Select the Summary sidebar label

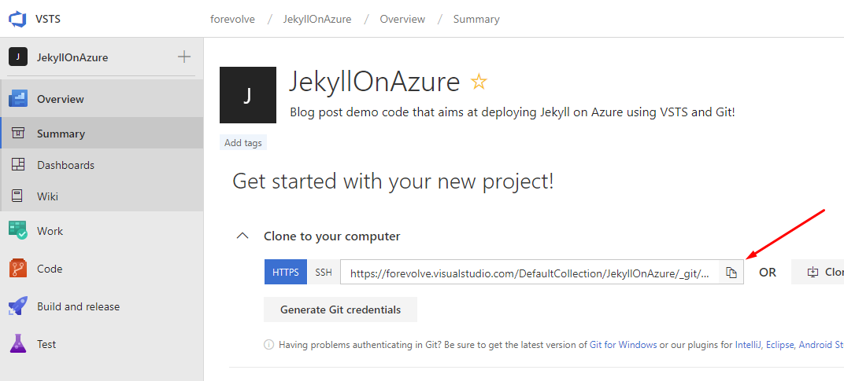(61, 134)
